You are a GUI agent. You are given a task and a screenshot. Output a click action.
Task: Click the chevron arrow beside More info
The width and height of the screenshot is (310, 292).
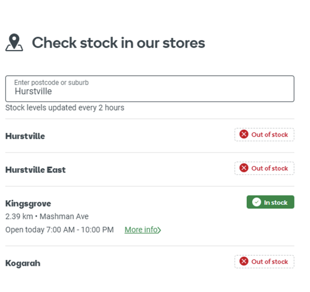[159, 230]
